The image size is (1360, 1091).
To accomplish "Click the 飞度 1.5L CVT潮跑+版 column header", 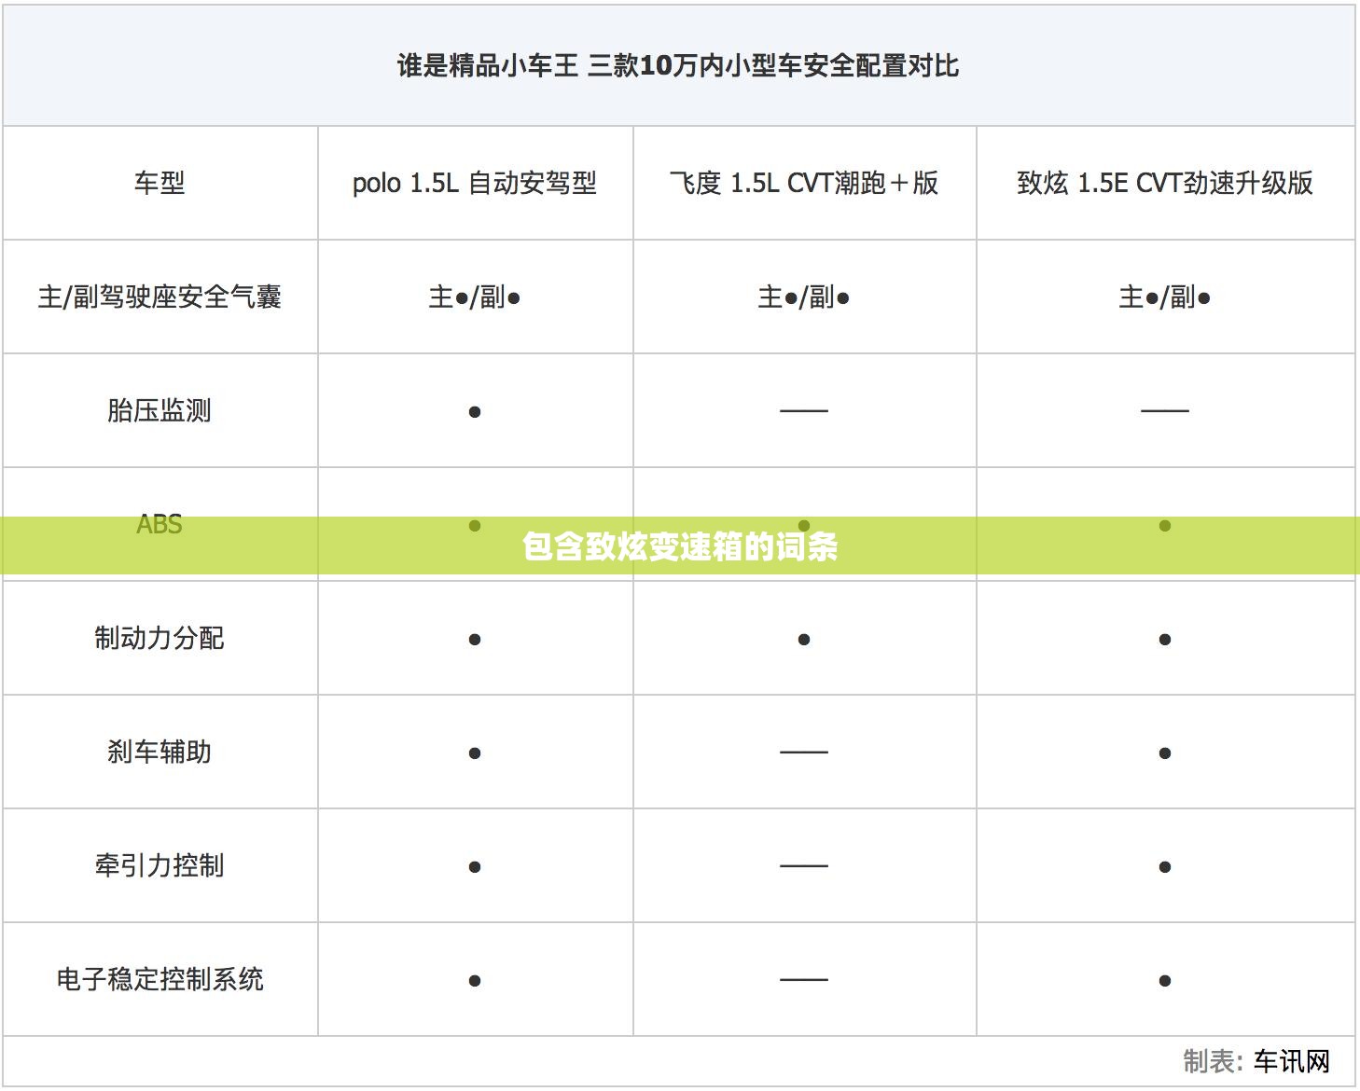I will (804, 183).
